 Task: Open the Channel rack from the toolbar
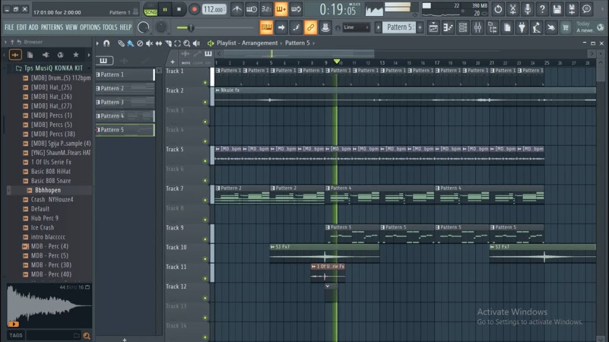[463, 28]
